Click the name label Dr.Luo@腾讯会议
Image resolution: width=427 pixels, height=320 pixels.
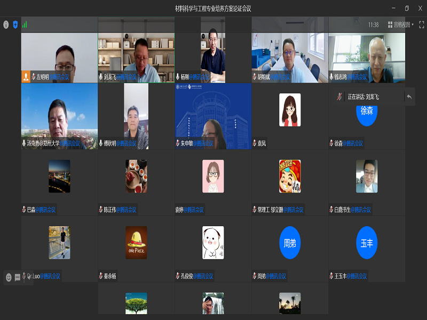coord(44,276)
